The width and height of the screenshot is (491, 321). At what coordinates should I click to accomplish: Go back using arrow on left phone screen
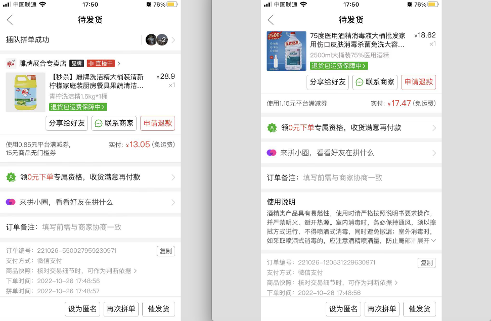tap(10, 20)
